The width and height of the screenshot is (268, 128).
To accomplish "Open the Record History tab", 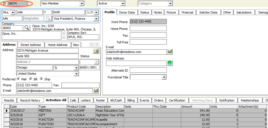I will point(30,100).
